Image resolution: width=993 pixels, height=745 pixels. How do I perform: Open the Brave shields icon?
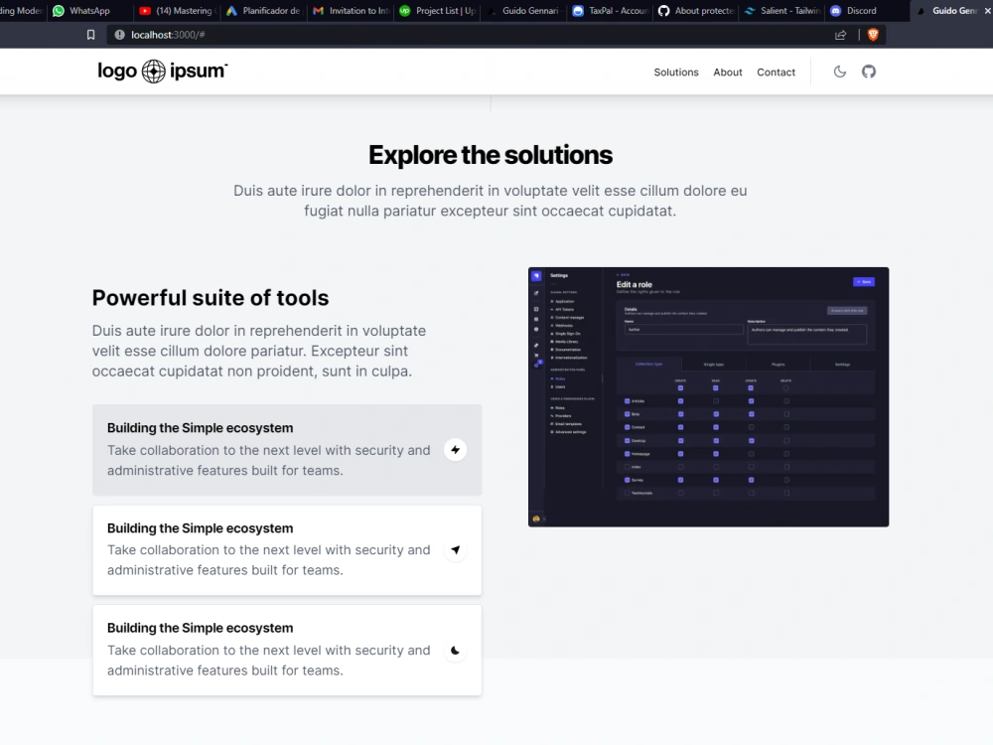[873, 35]
